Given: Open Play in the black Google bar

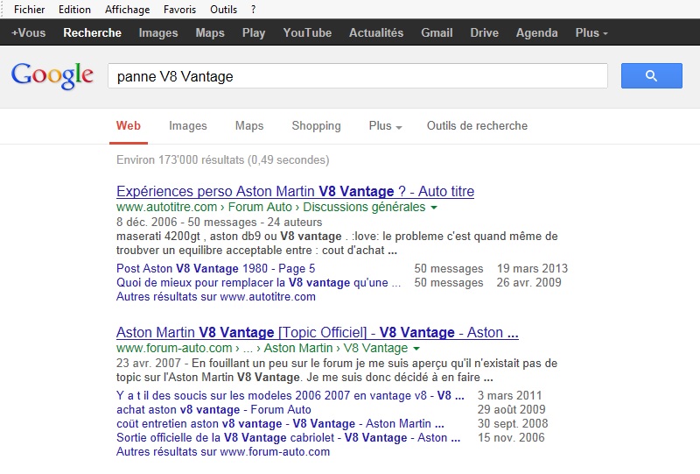Looking at the screenshot, I should click(254, 32).
